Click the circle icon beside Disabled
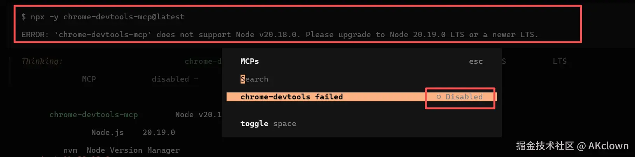635x157 pixels. pyautogui.click(x=438, y=97)
